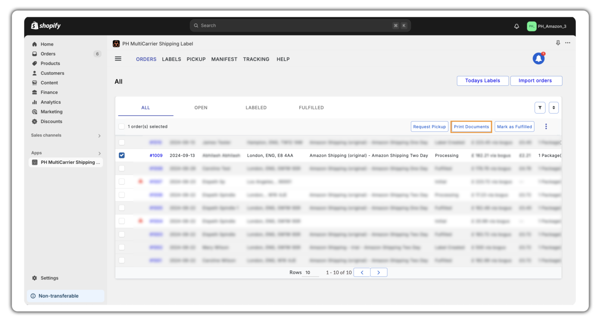The image size is (603, 320).
Task: Open Settings gear in sidebar
Action: (x=34, y=278)
